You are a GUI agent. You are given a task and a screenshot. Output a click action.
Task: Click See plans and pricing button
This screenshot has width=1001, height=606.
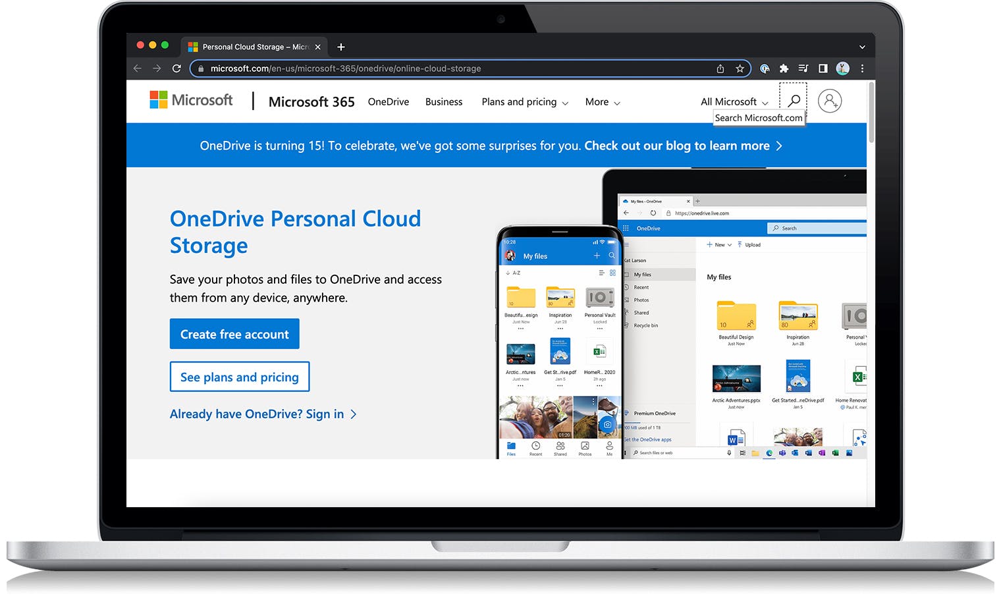tap(240, 377)
